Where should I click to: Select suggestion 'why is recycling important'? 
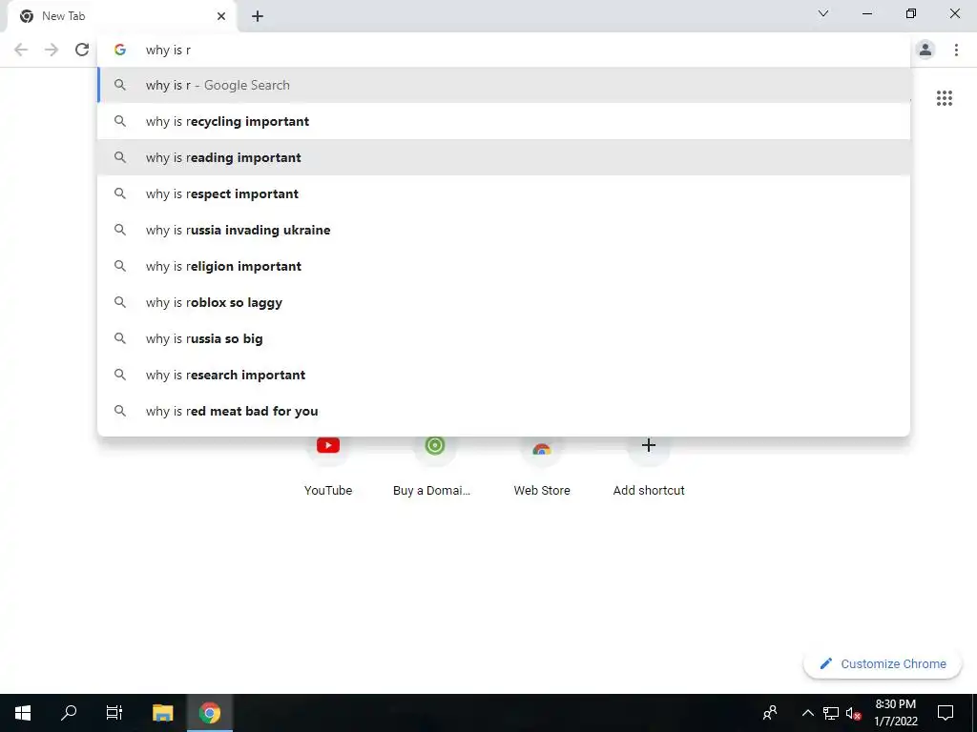[x=504, y=121]
